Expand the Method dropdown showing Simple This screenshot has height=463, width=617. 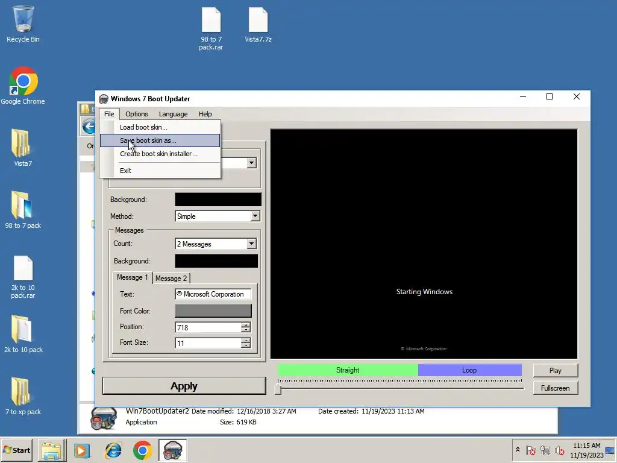(x=255, y=216)
